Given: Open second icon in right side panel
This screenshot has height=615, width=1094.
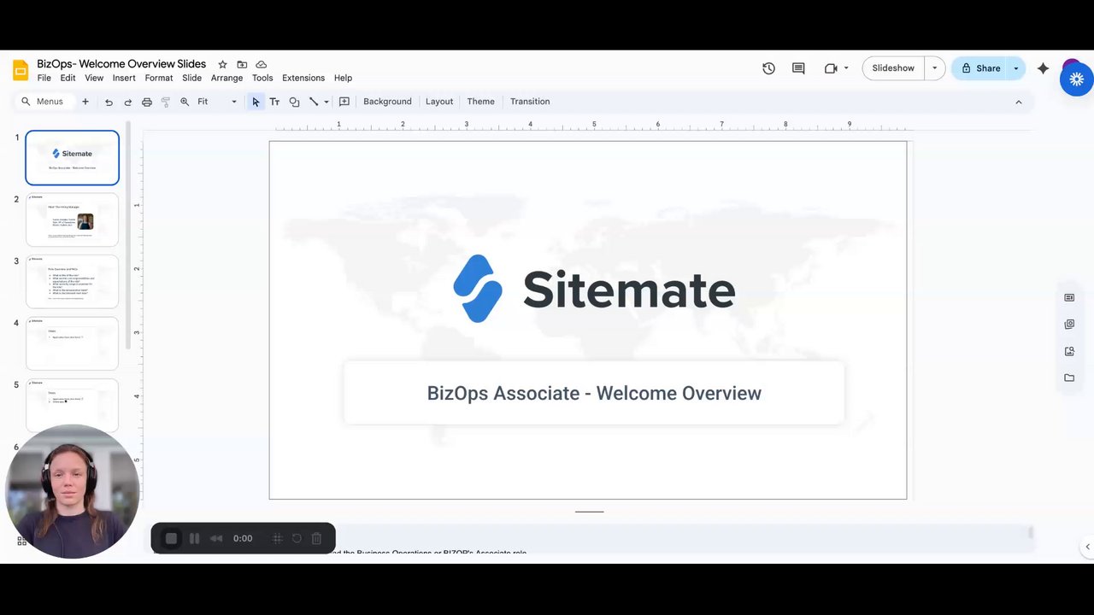Looking at the screenshot, I should coord(1069,325).
